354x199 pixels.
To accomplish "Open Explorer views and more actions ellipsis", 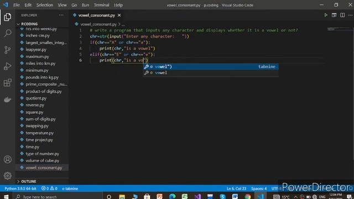I will [x=61, y=15].
